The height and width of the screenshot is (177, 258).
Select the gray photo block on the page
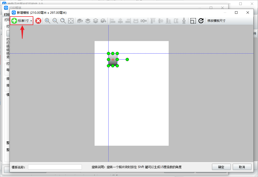click(111, 62)
